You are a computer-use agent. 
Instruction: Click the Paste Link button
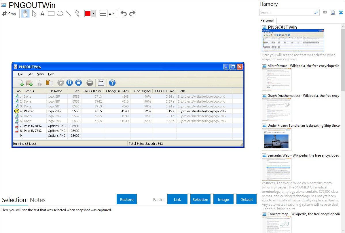(177, 199)
